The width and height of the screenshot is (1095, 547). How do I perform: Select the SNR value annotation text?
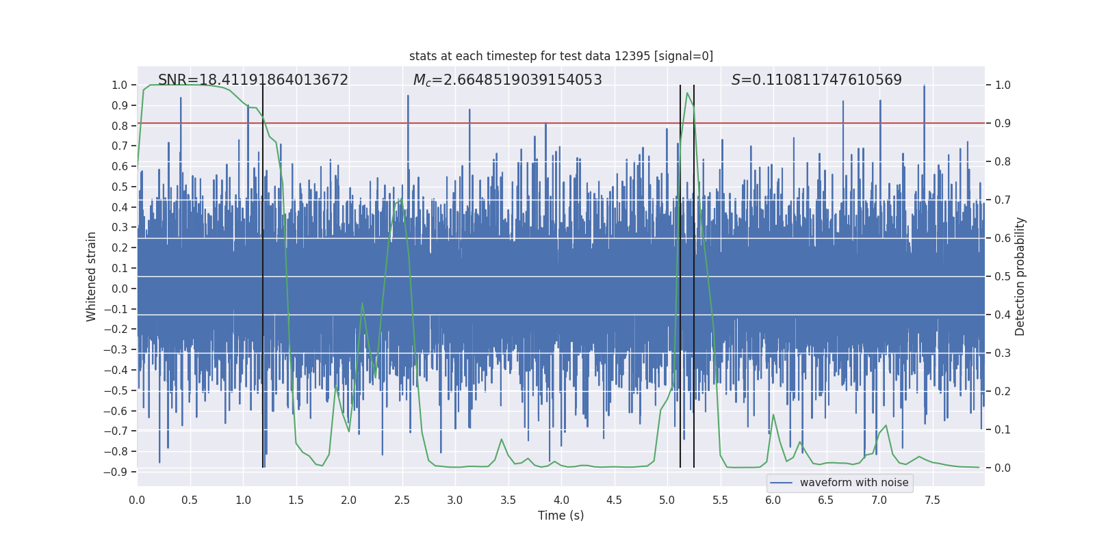pyautogui.click(x=253, y=80)
